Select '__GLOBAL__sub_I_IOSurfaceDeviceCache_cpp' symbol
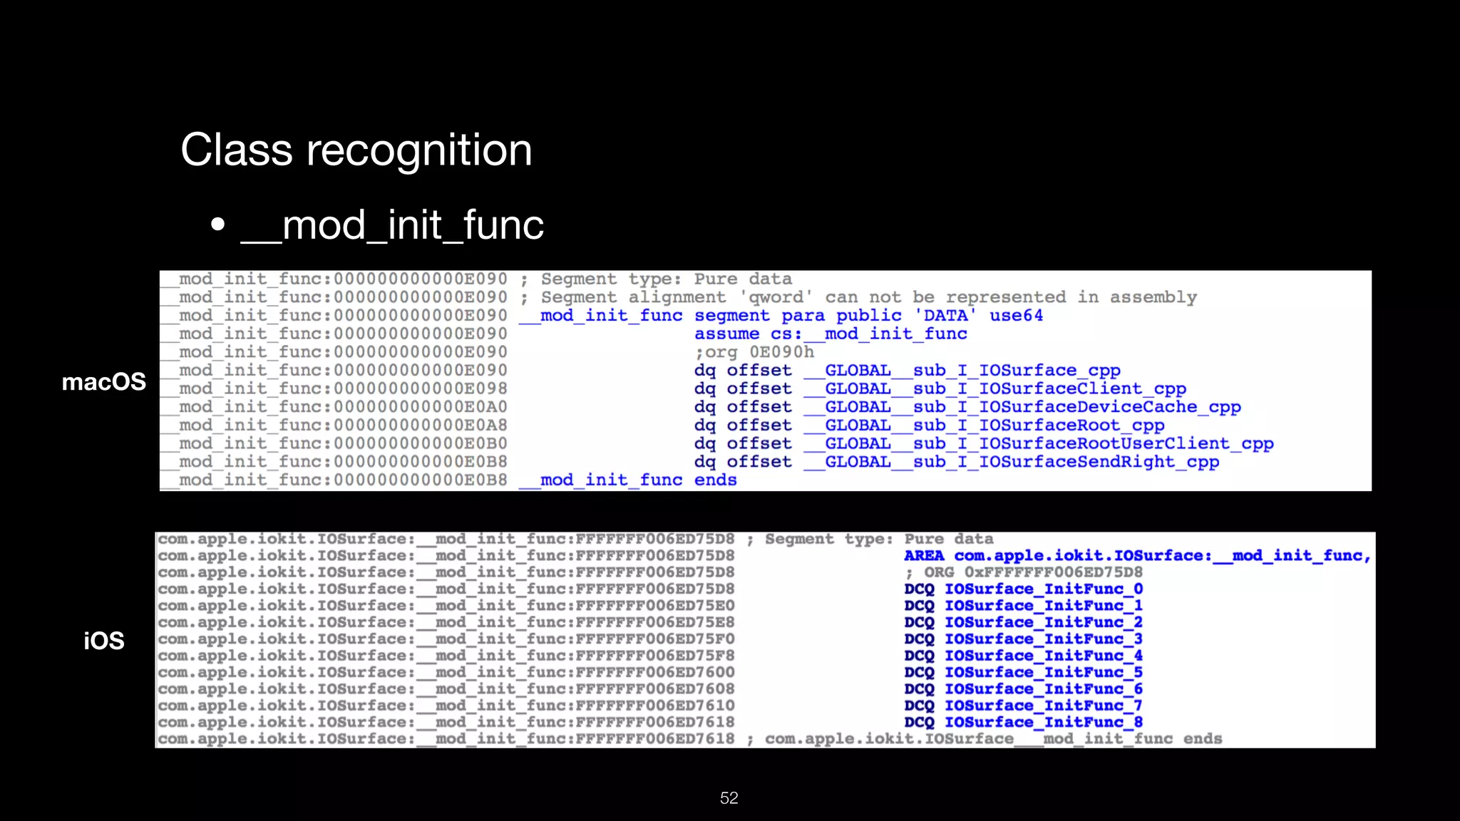 (1022, 407)
